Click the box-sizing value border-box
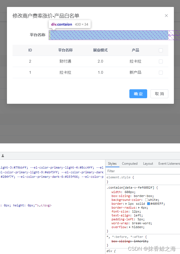This screenshot has width=180, height=254. coord(144,196)
